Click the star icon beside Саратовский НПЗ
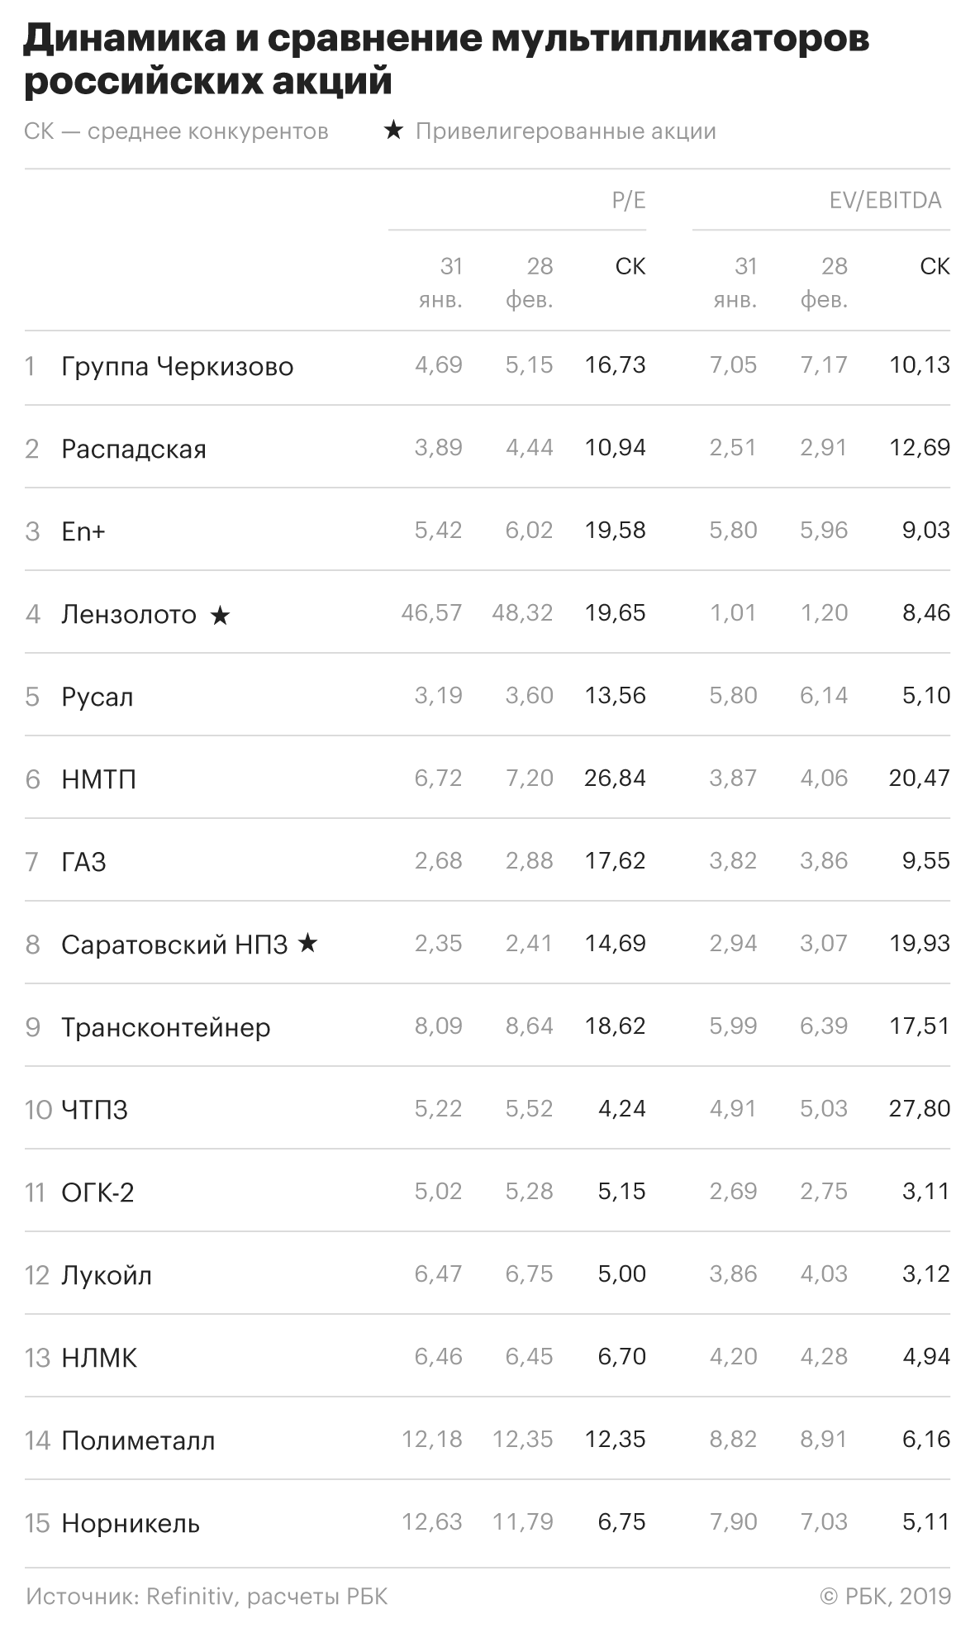 coord(307,943)
